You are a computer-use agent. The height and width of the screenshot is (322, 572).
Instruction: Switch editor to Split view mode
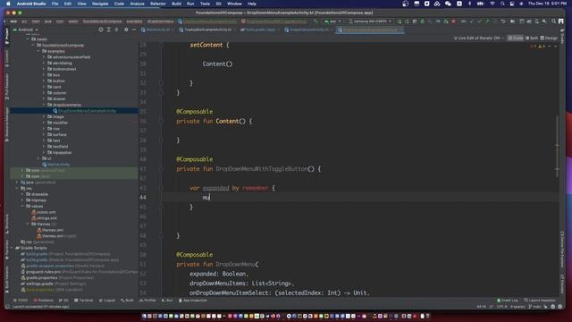pyautogui.click(x=532, y=38)
